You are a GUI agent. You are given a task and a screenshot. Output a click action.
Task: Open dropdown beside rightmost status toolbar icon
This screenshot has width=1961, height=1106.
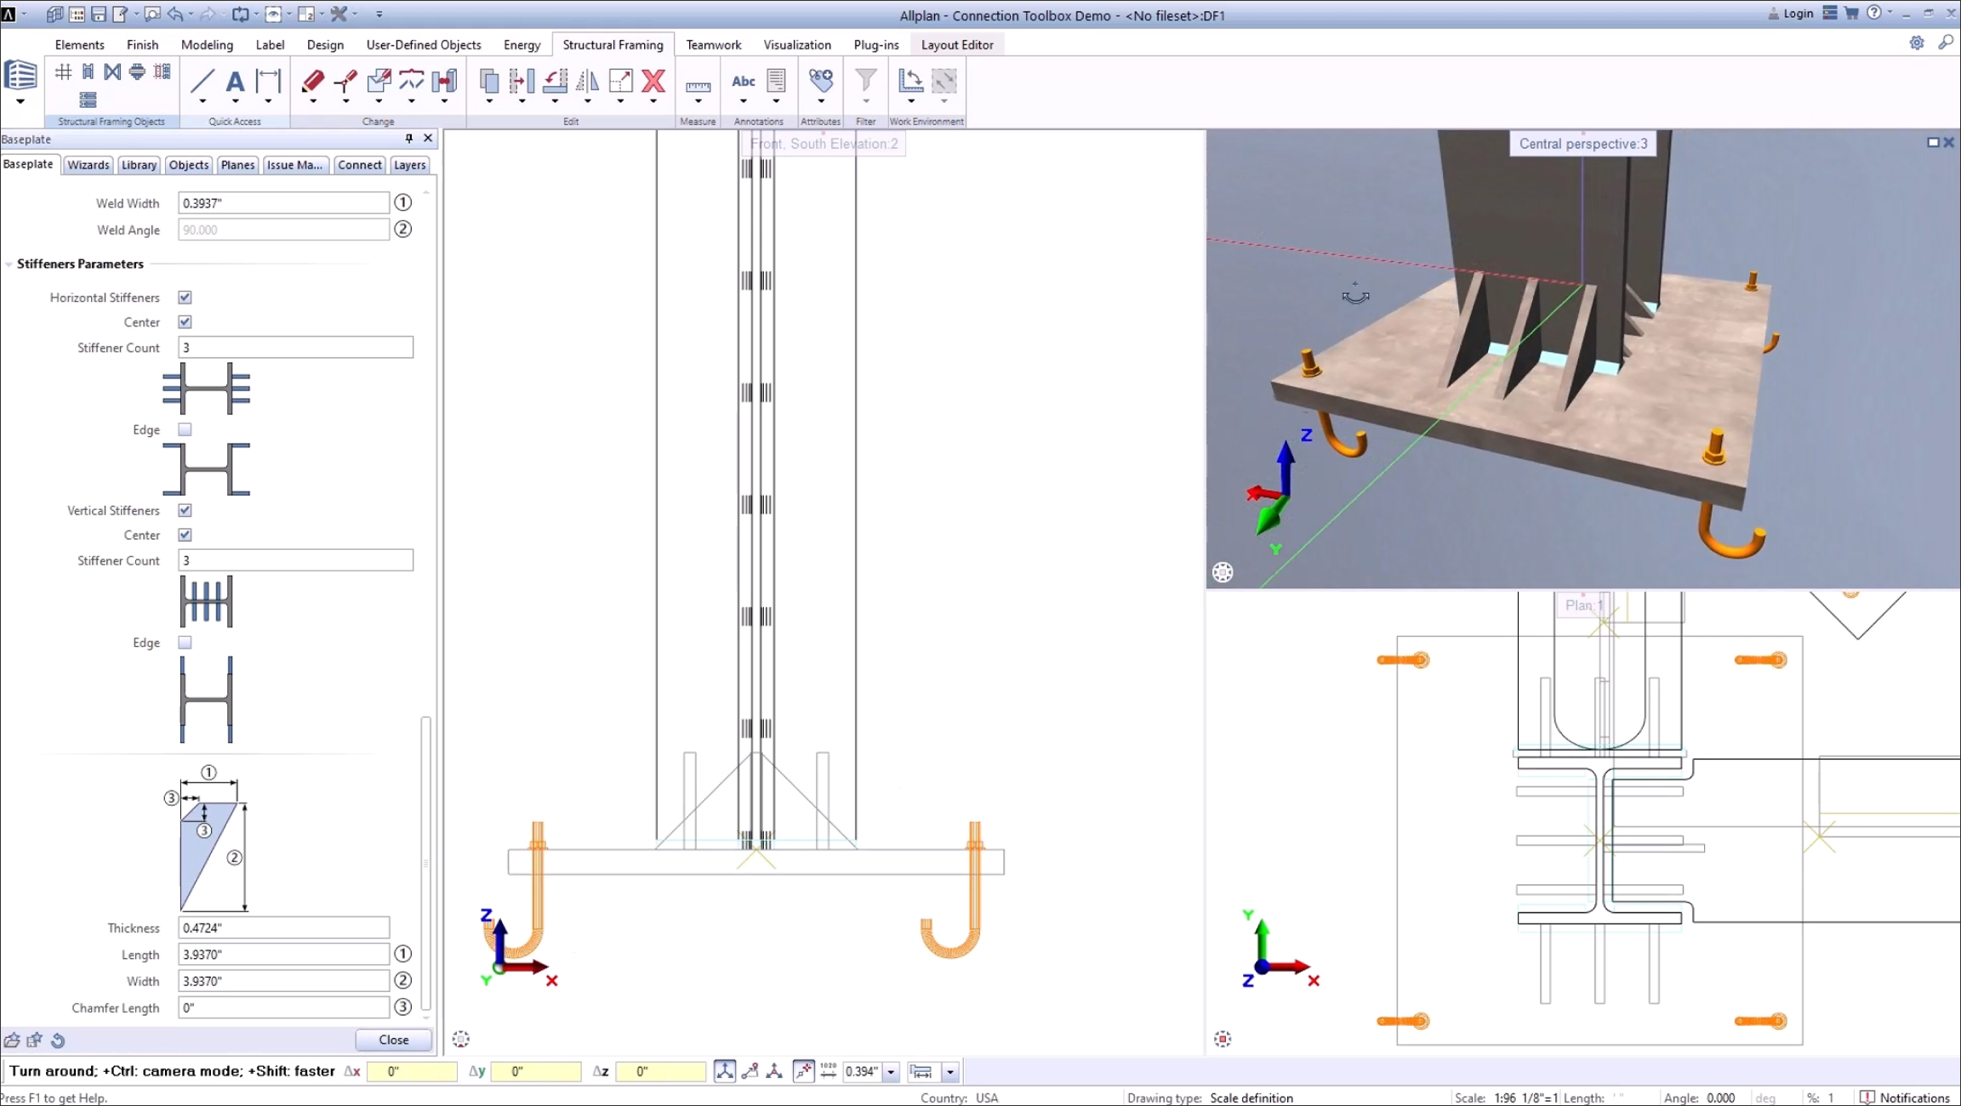tap(950, 1072)
